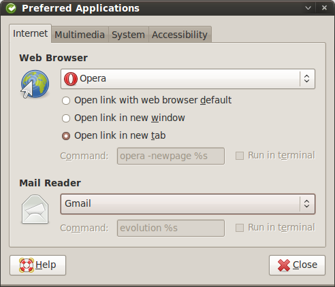The width and height of the screenshot is (335, 287).
Task: Click the Mail Reader heading text
Action: [50, 183]
